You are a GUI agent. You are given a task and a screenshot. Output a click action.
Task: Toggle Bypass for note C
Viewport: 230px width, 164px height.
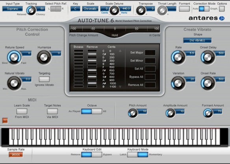tap(79, 51)
